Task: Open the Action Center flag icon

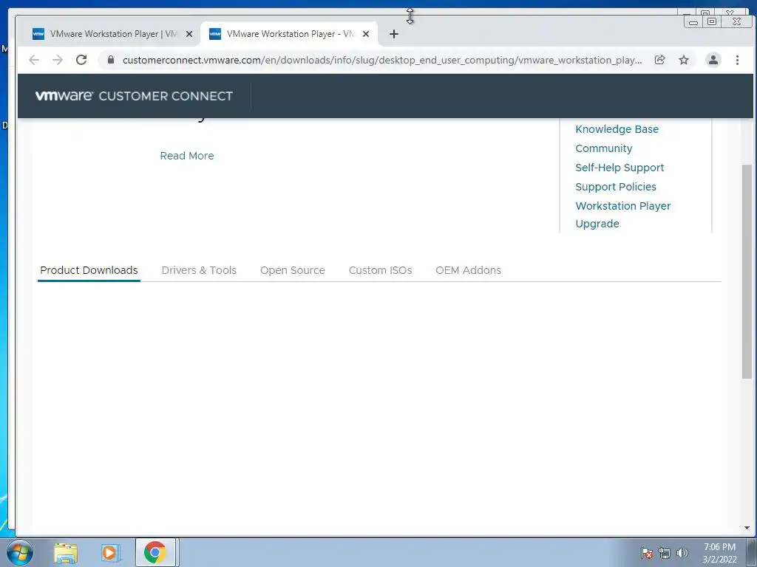Action: click(646, 553)
